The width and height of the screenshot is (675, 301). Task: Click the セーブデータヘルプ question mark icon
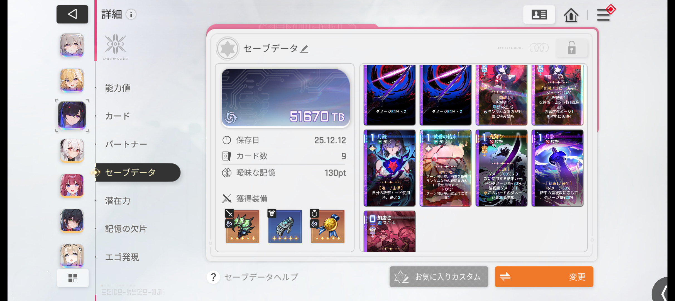(213, 277)
